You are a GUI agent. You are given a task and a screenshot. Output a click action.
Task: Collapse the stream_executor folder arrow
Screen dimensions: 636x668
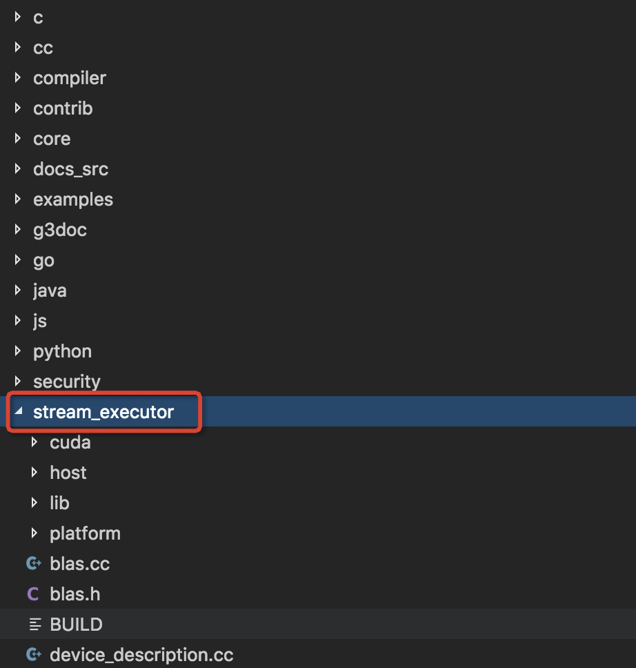18,412
